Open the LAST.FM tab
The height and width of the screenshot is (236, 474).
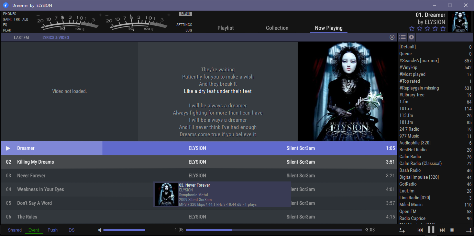point(21,38)
